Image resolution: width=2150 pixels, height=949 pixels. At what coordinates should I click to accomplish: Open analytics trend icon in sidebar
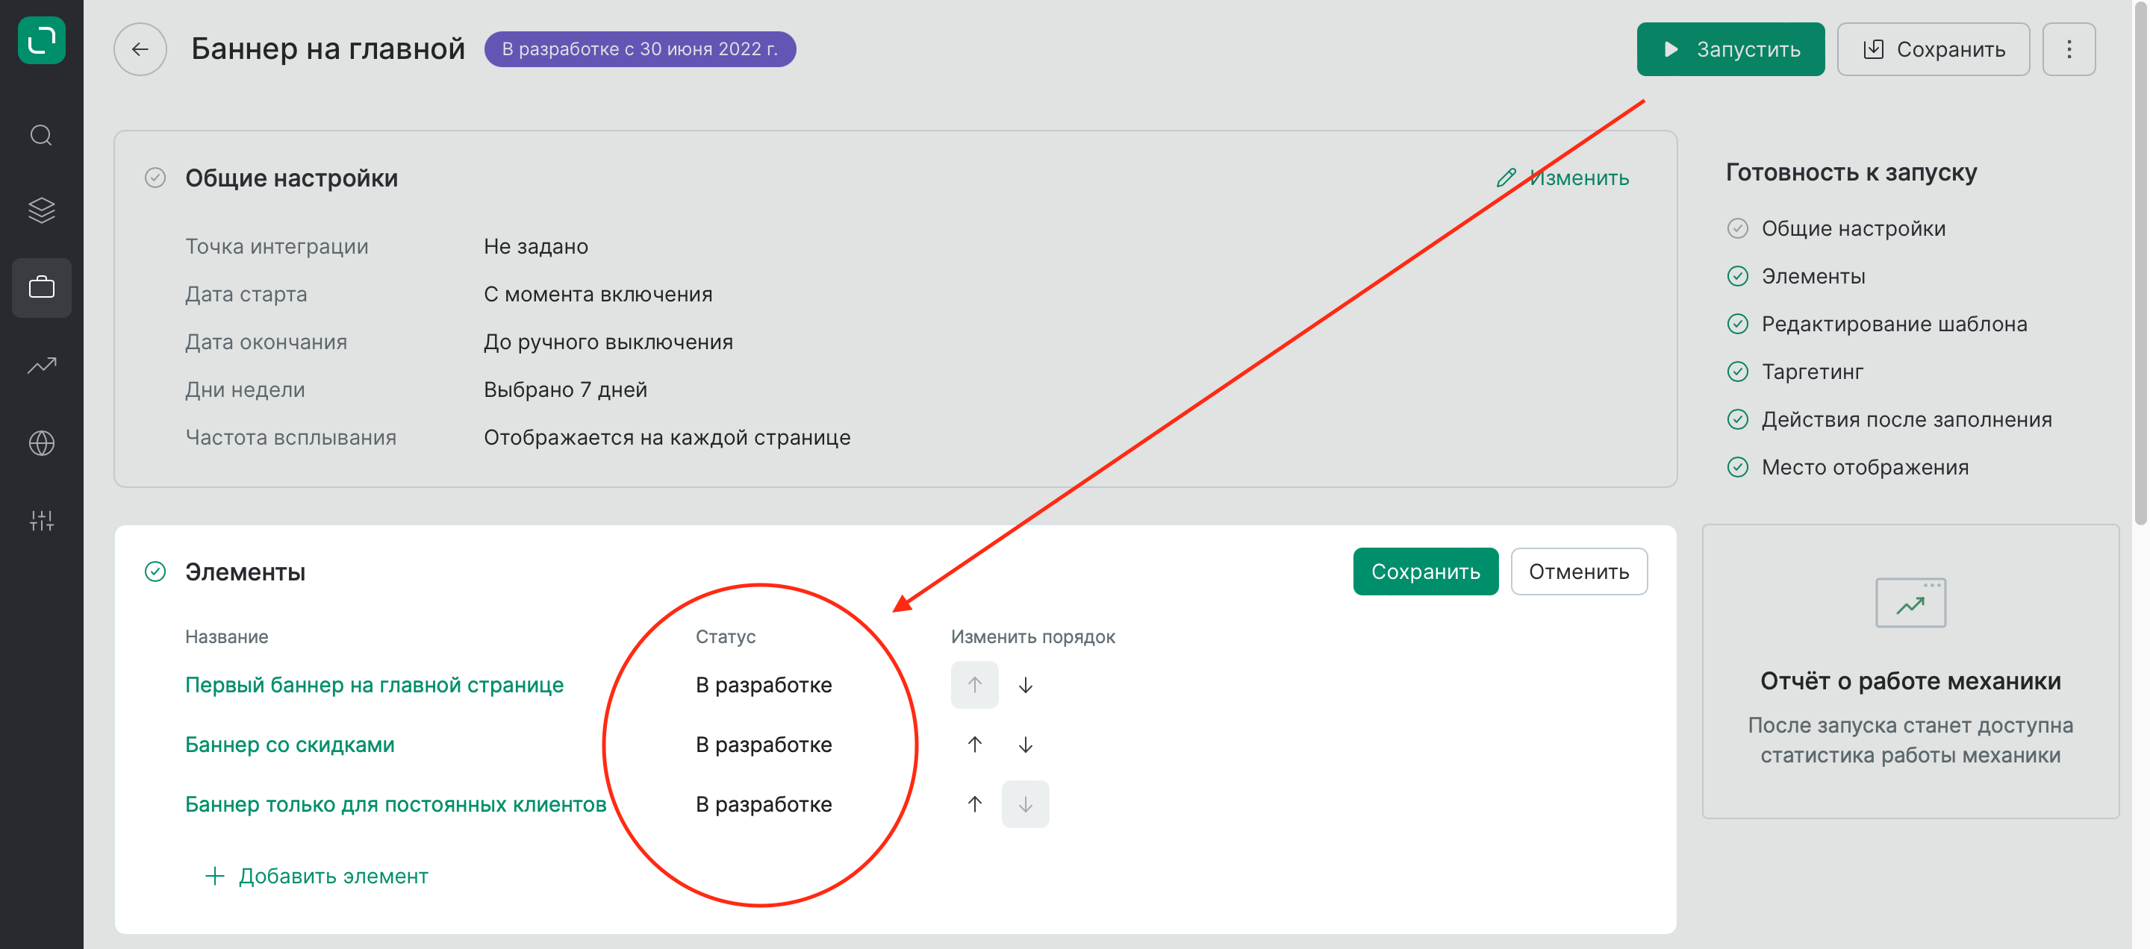click(x=42, y=366)
